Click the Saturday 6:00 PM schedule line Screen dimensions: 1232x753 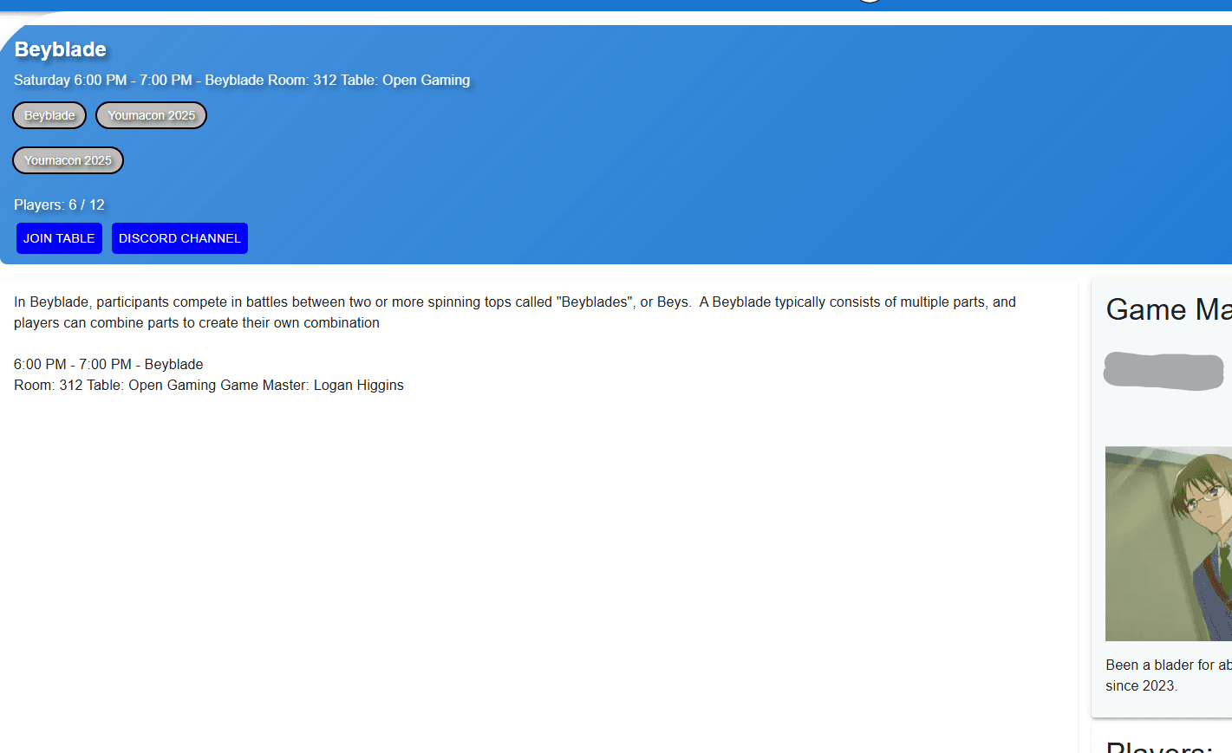click(x=242, y=80)
